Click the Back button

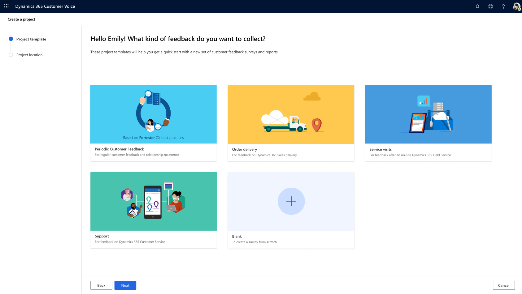click(x=101, y=285)
